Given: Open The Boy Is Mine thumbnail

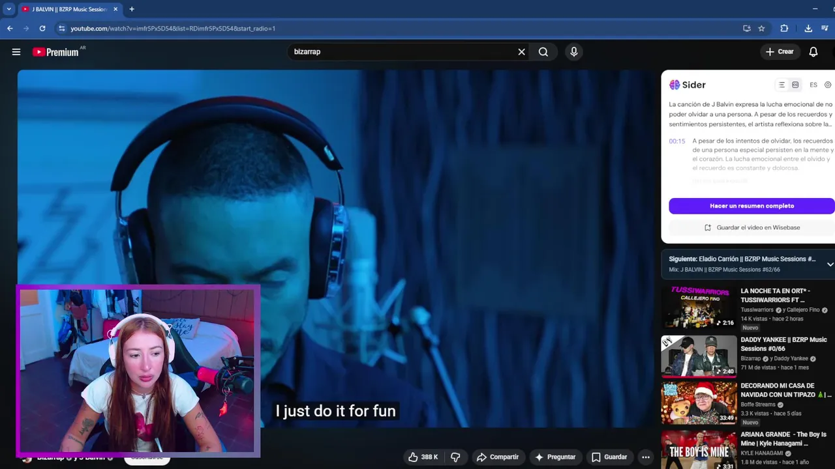Looking at the screenshot, I should tap(699, 449).
